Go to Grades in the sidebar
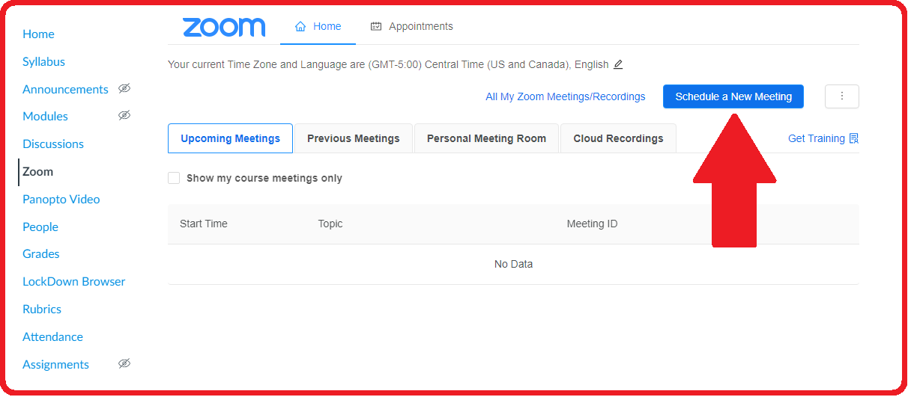The height and width of the screenshot is (397, 908). [41, 254]
